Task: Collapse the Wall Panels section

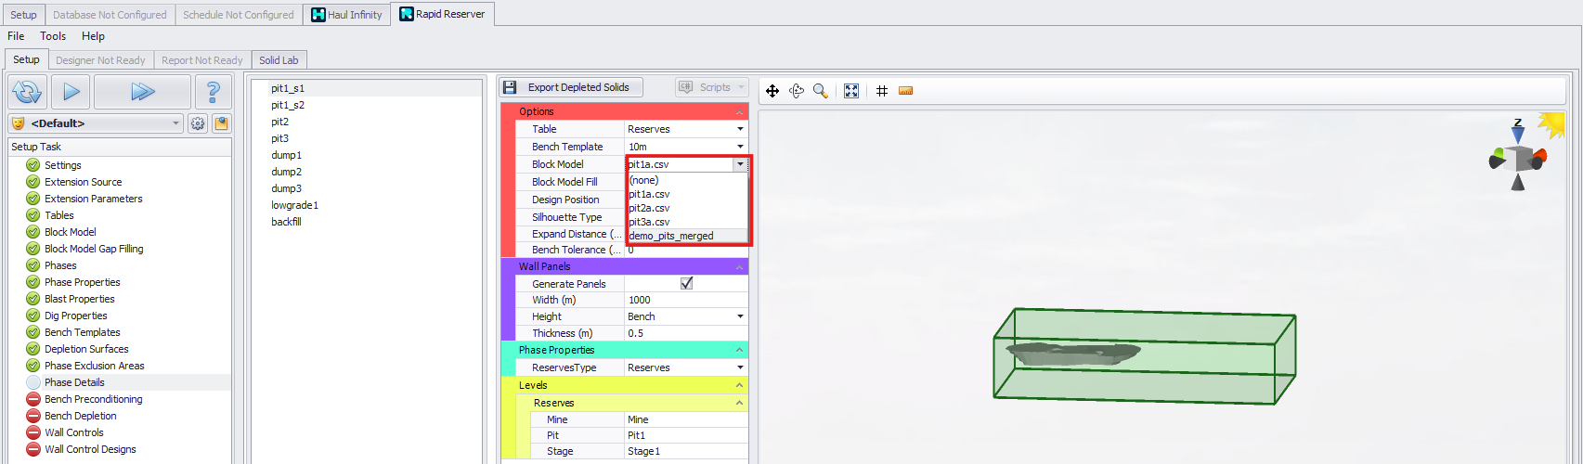Action: click(x=740, y=267)
